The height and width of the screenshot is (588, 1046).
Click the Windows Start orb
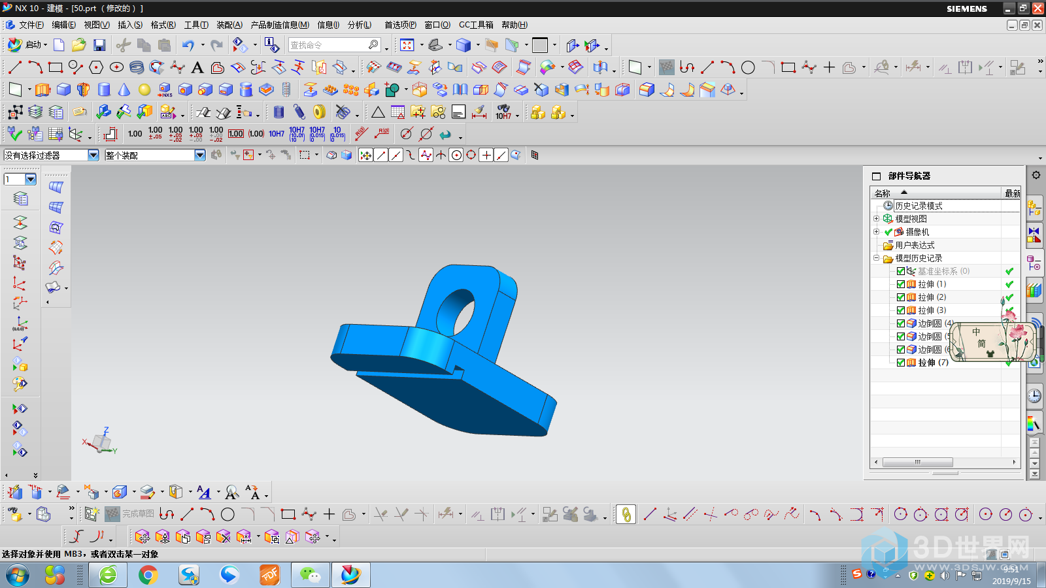pos(18,575)
